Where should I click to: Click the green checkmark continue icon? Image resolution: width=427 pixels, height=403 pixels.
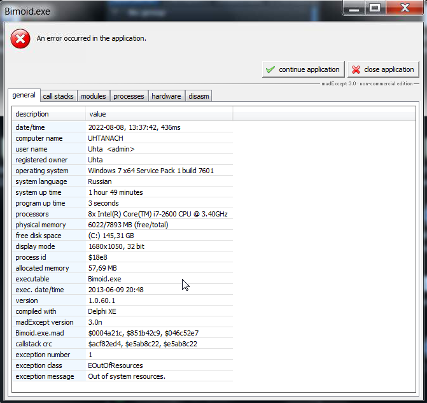(270, 69)
